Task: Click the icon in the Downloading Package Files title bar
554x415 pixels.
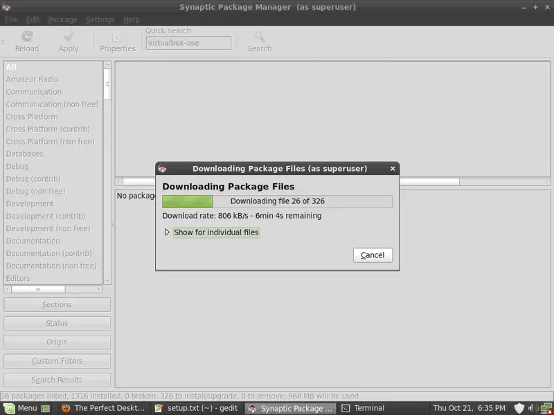Action: click(x=162, y=168)
